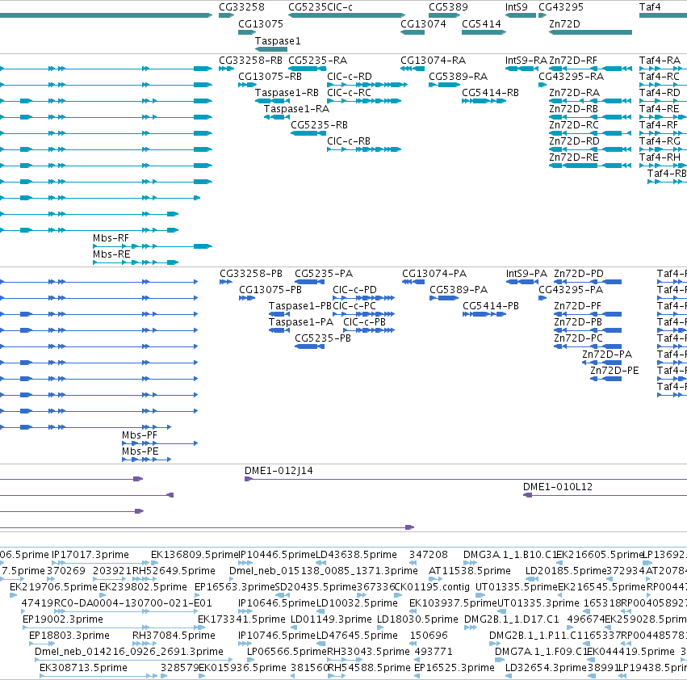Click transcript CIC-c-RD label
The image size is (687, 680).
pyautogui.click(x=350, y=77)
